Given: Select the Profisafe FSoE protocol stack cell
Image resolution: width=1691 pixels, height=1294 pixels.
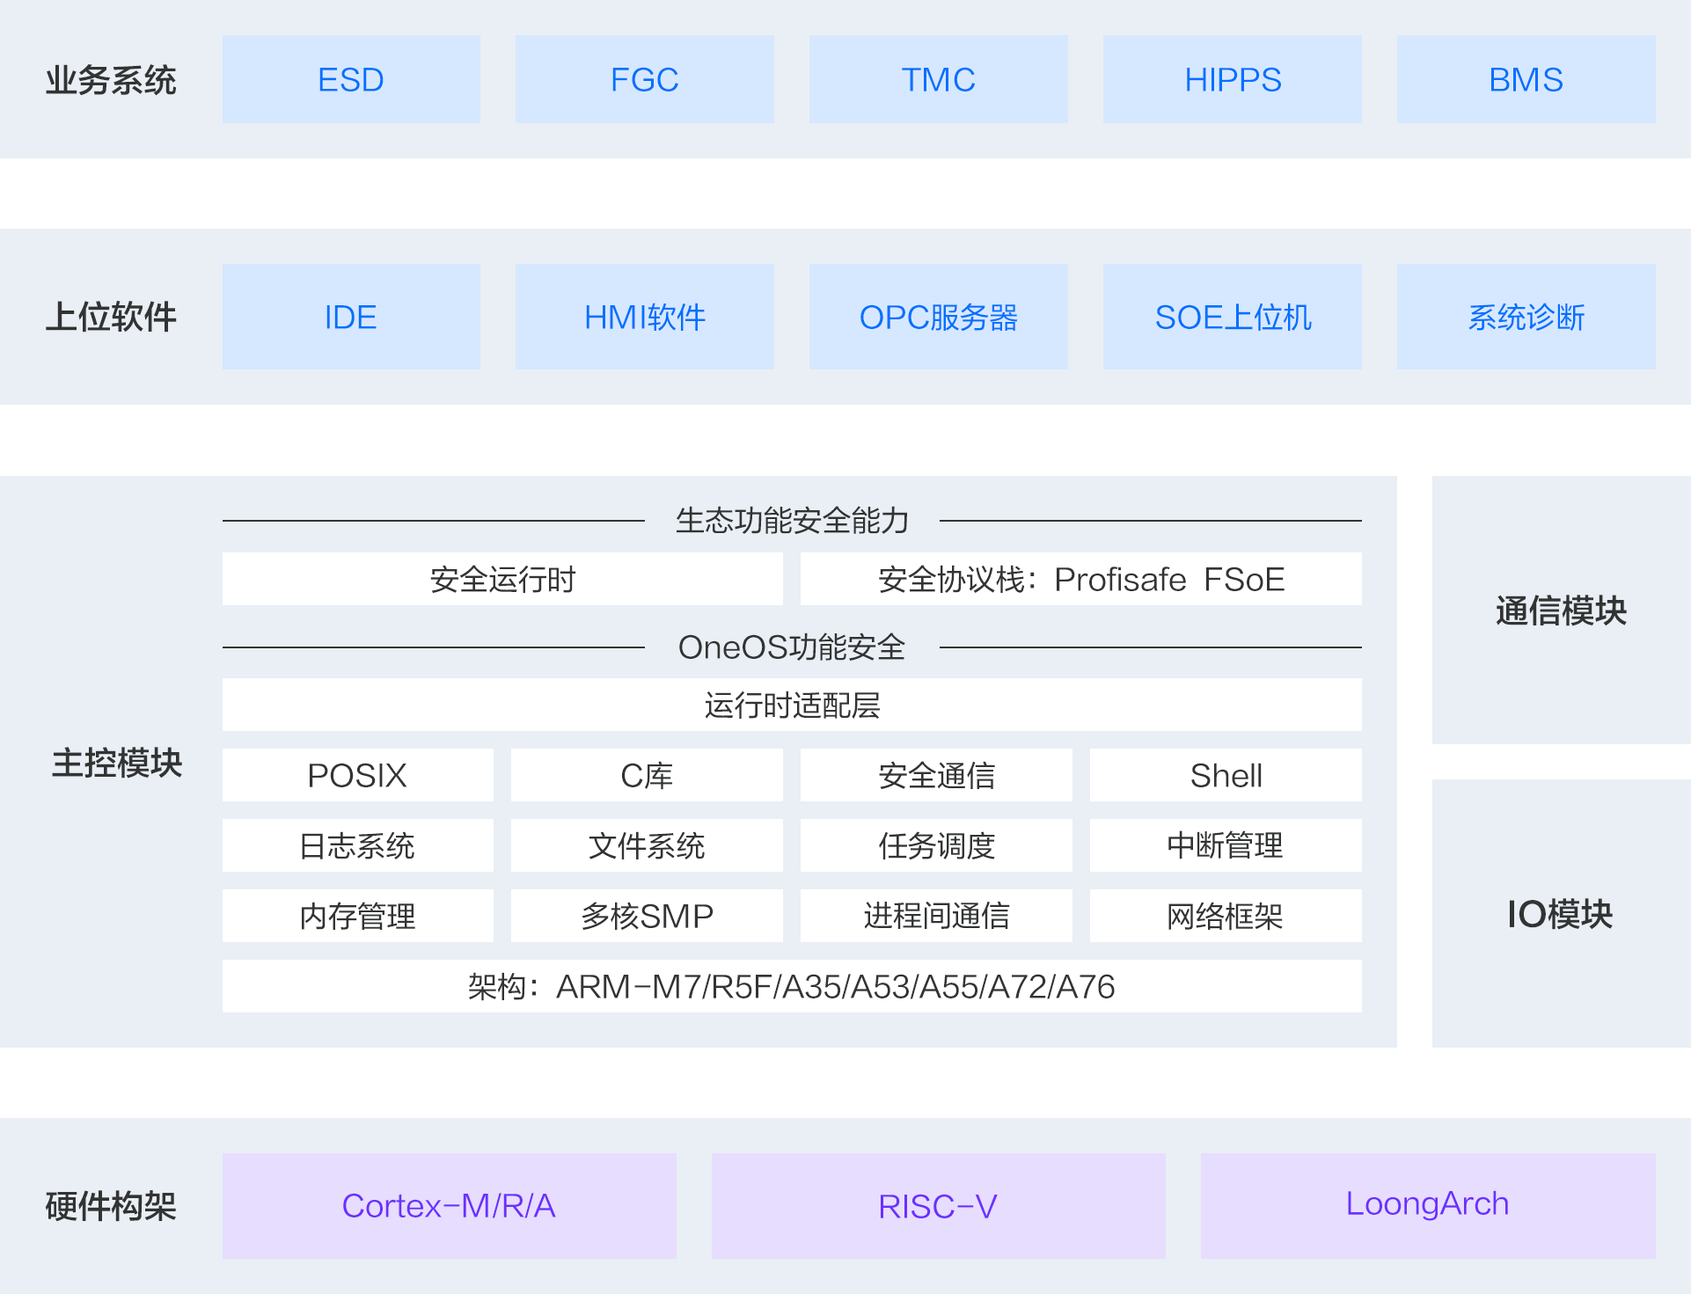Looking at the screenshot, I should point(1080,579).
